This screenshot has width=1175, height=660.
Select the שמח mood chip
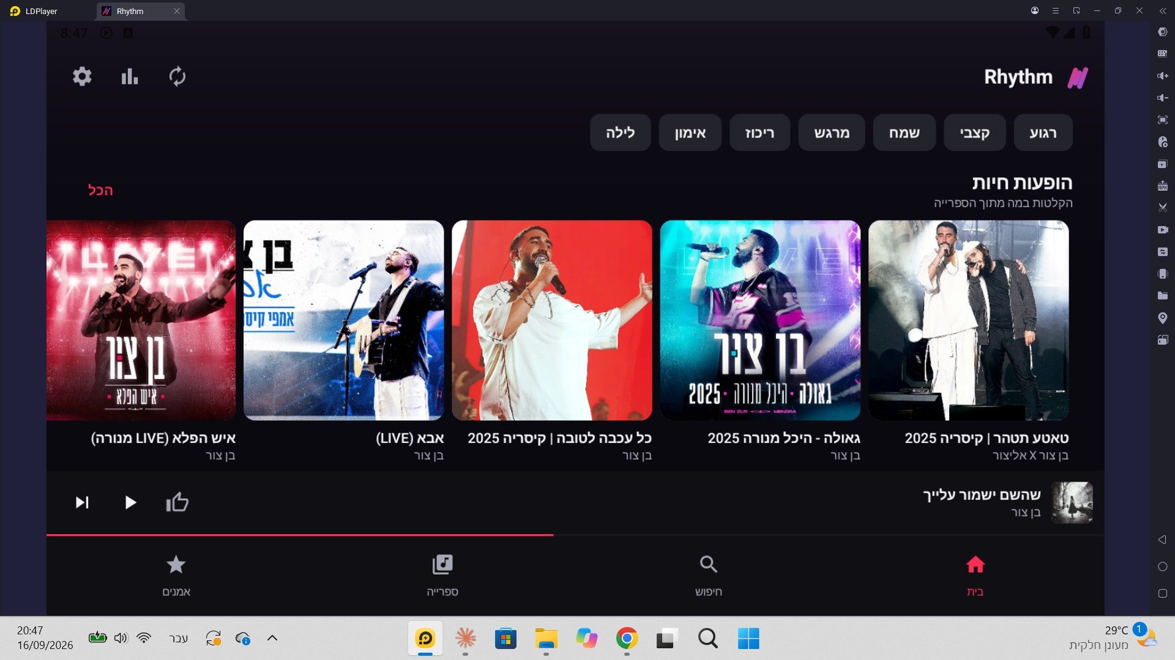pyautogui.click(x=905, y=133)
